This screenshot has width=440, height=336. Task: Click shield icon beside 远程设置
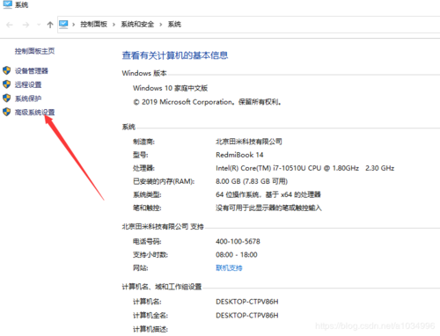coord(7,84)
